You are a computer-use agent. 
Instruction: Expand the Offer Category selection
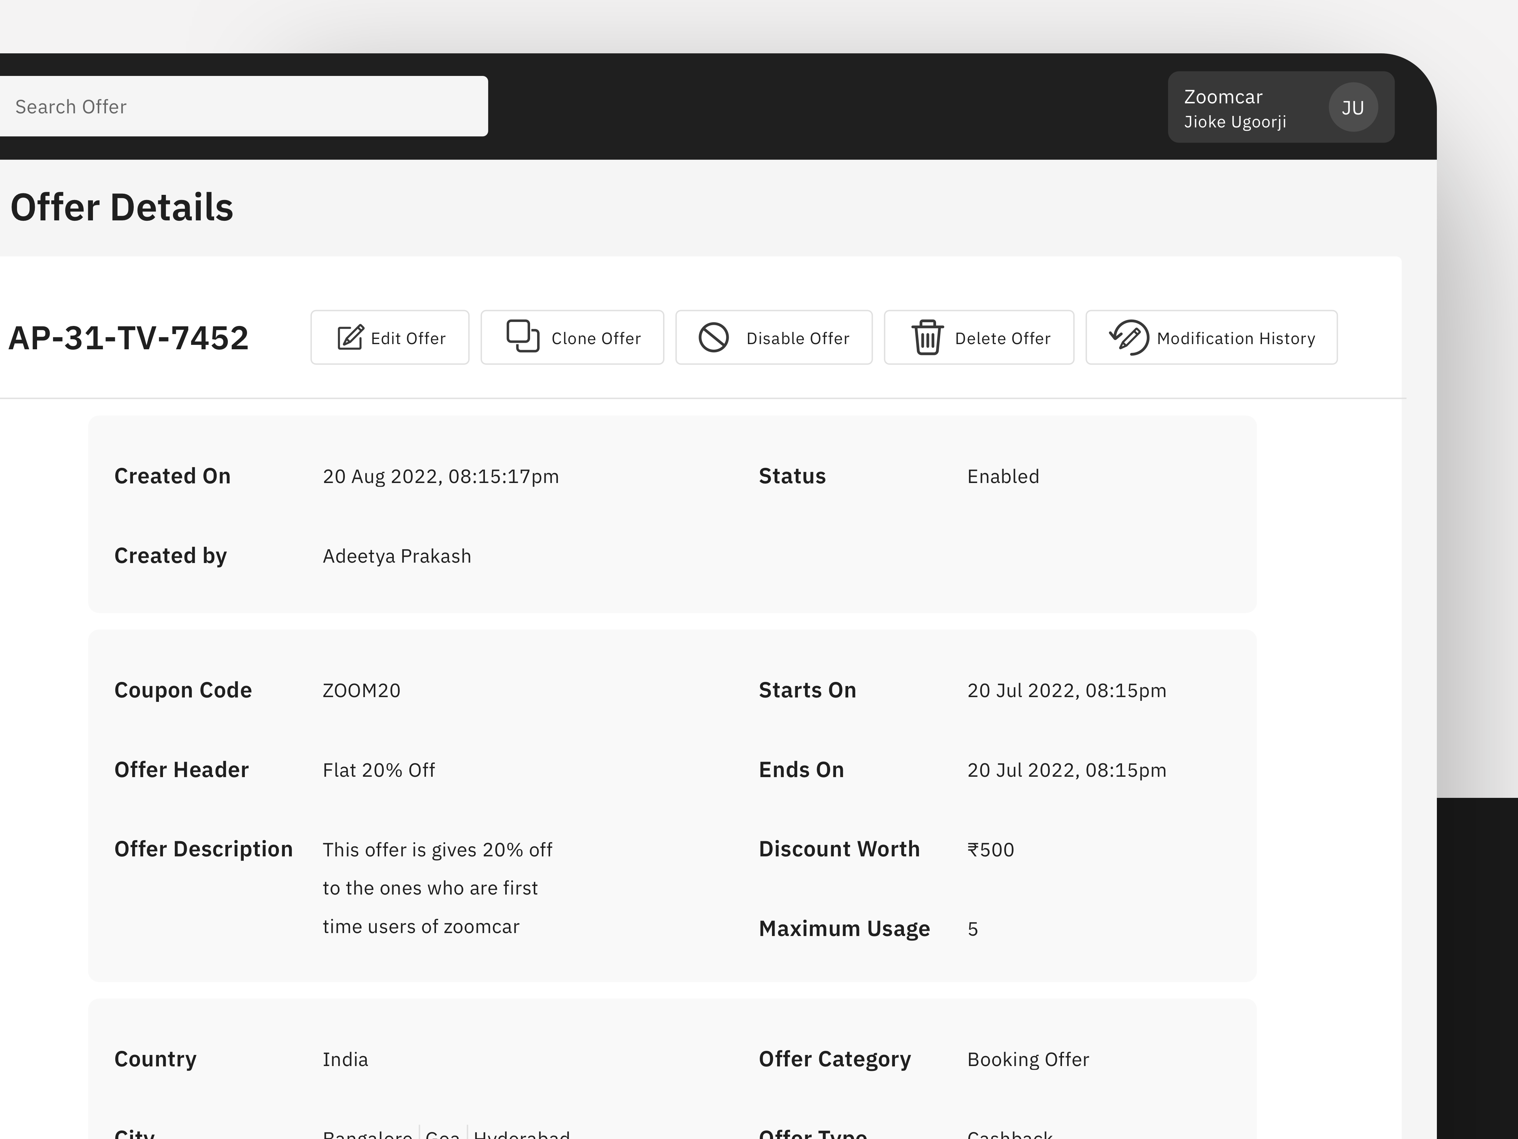point(1028,1059)
